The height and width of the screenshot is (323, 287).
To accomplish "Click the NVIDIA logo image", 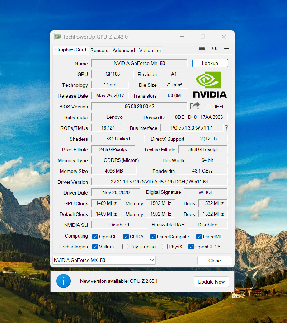I will 210,85.
